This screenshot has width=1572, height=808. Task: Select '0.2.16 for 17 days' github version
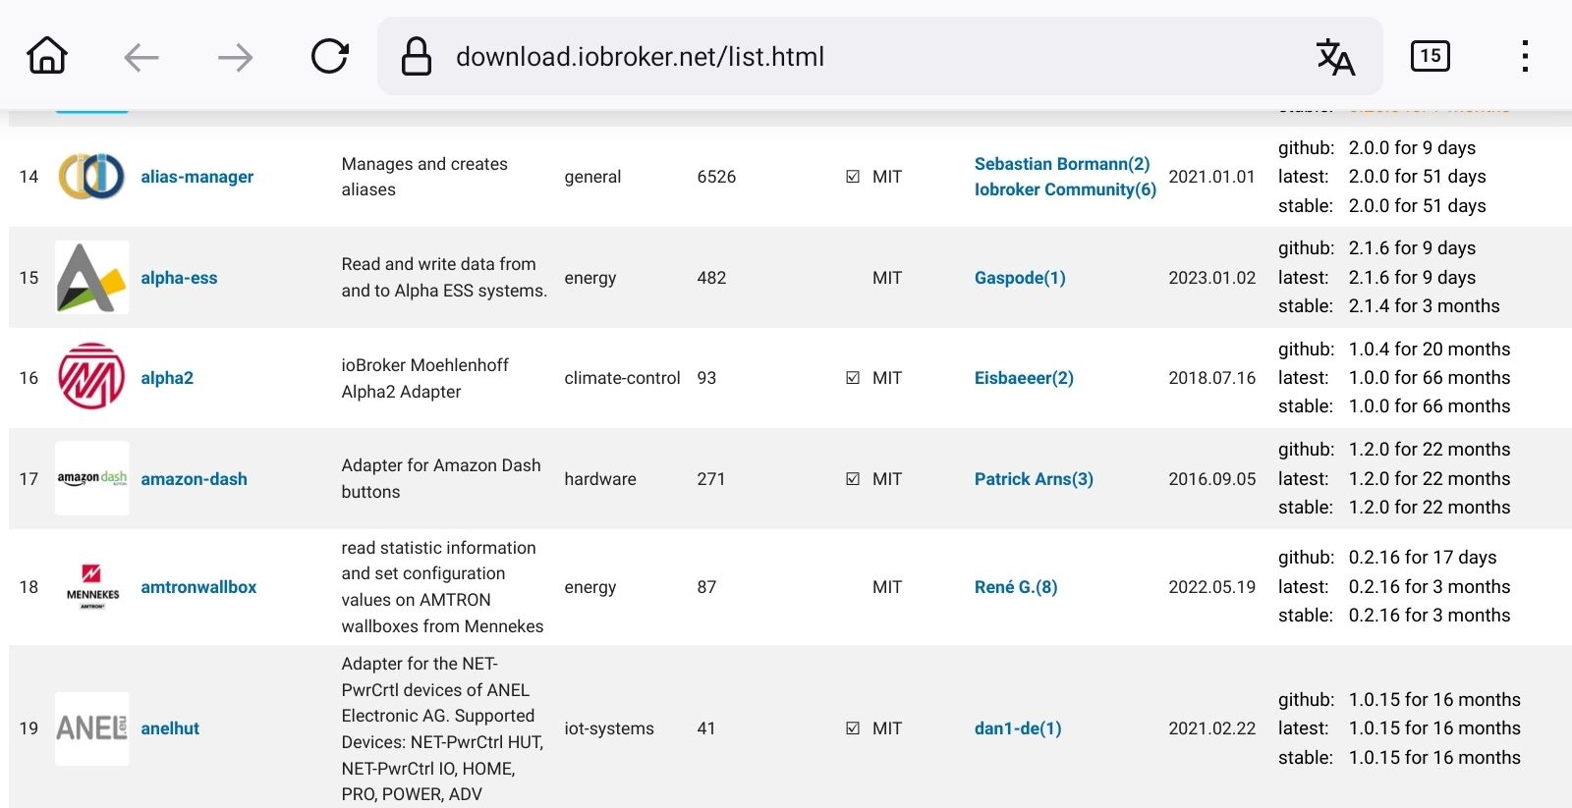[1422, 558]
